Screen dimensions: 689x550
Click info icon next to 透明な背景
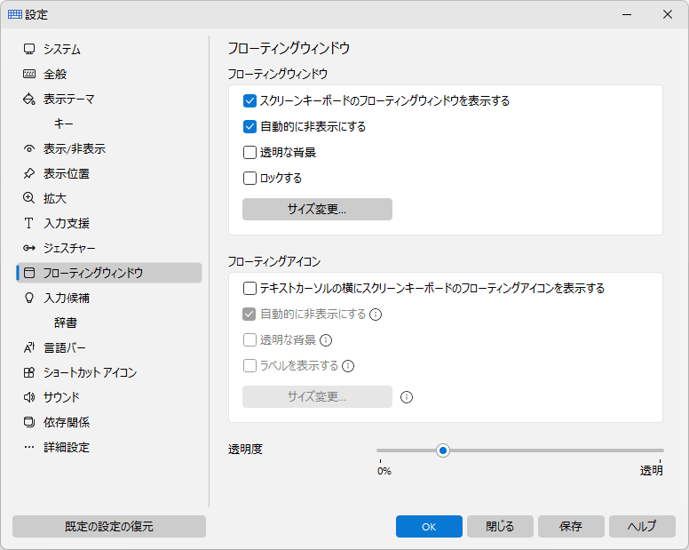[326, 340]
